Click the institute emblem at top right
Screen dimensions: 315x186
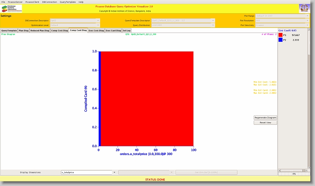pyautogui.click(x=305, y=9)
